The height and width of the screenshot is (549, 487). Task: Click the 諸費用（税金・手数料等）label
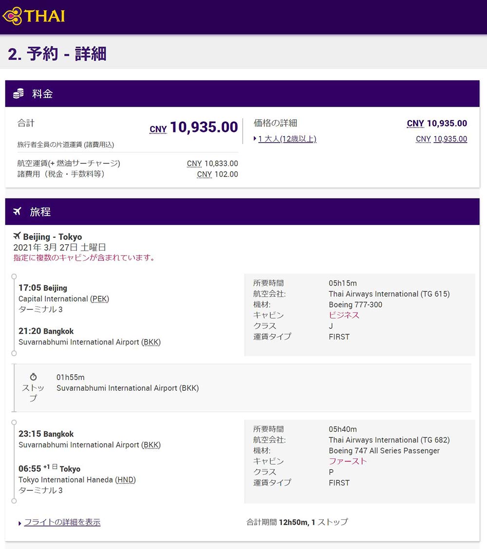coord(61,174)
